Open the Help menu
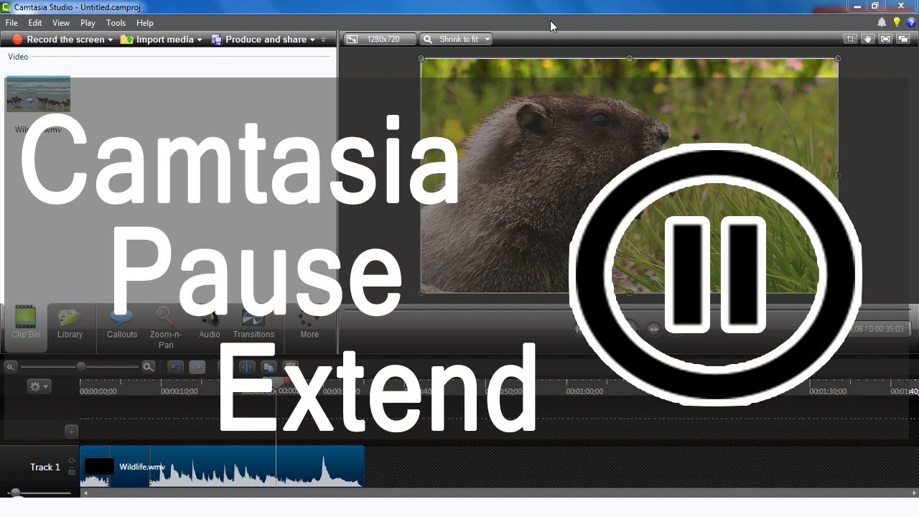This screenshot has height=517, width=919. pos(145,23)
